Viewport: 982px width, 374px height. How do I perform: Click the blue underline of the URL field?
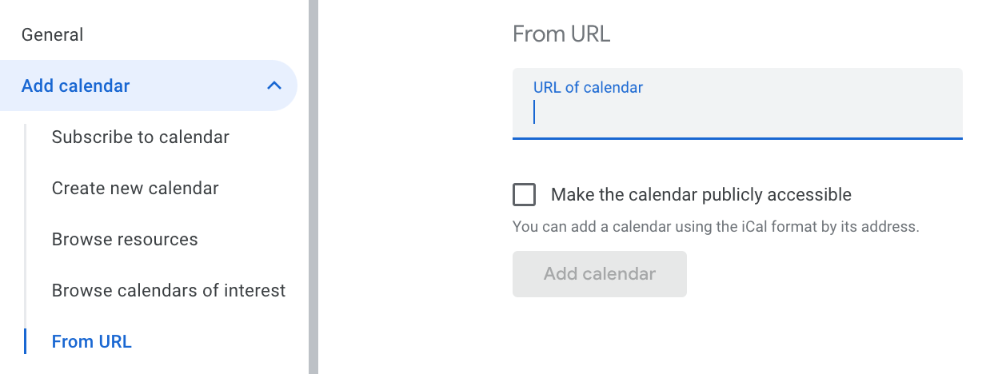(737, 138)
